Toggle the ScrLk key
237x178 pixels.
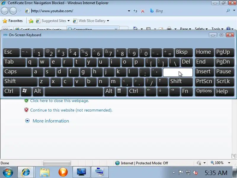pyautogui.click(x=225, y=82)
